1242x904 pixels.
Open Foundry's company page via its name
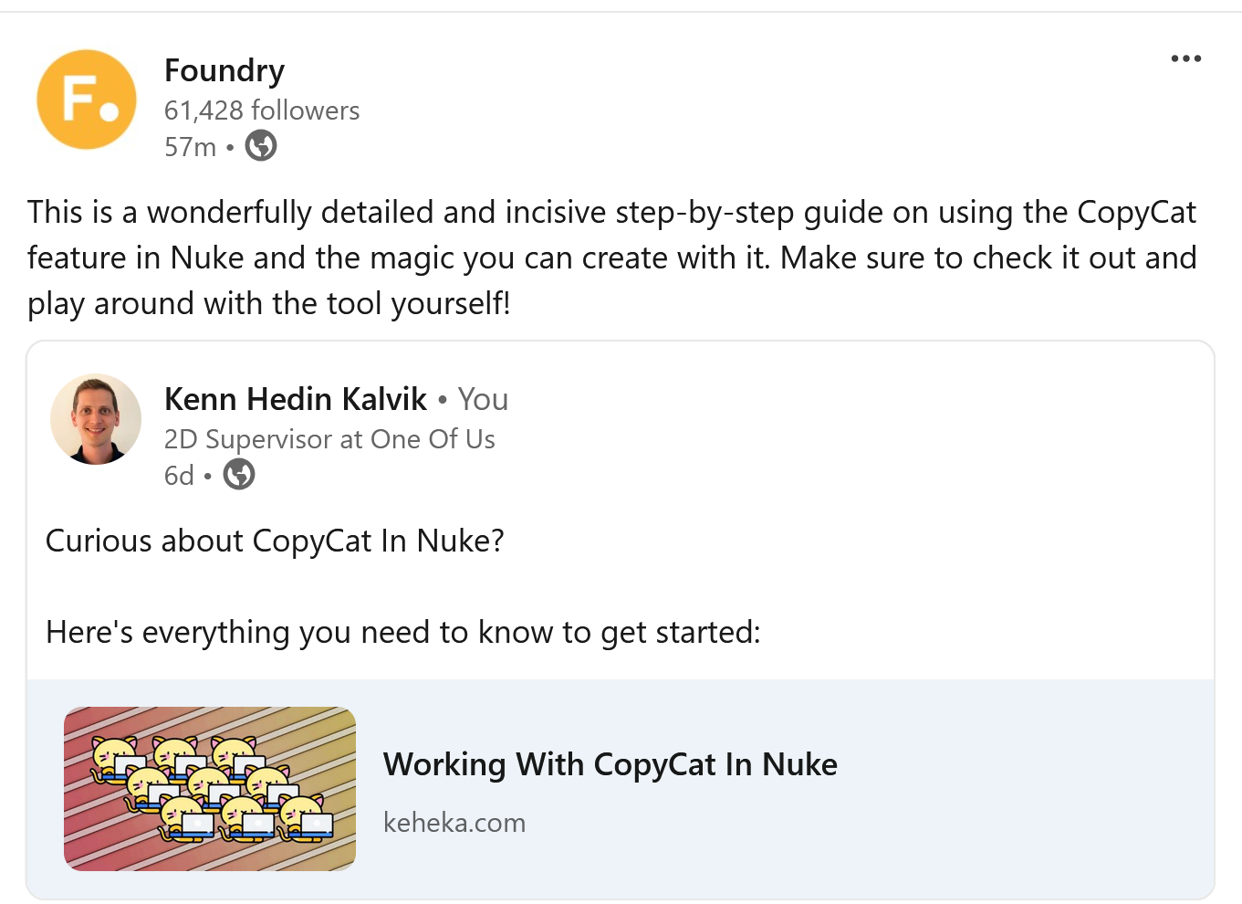(224, 70)
